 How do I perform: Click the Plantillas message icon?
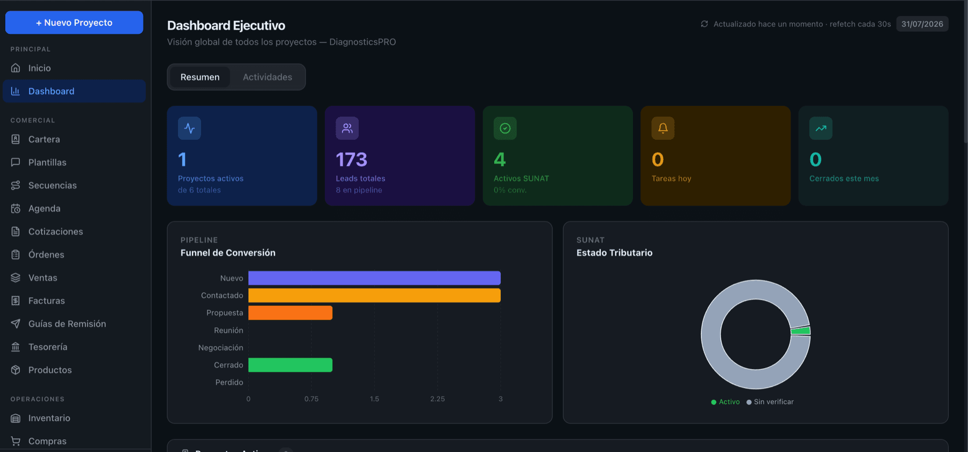[16, 162]
